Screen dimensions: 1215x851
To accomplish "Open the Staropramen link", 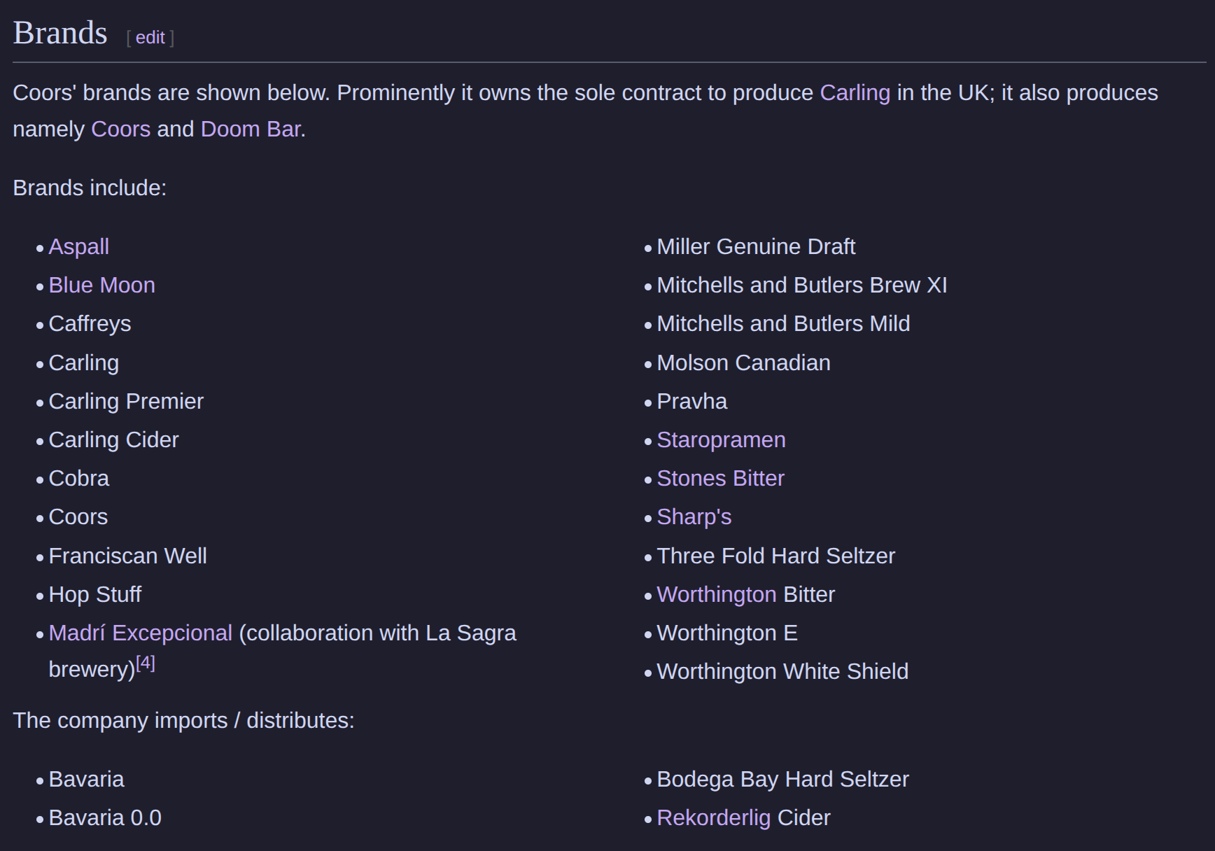I will click(x=721, y=440).
